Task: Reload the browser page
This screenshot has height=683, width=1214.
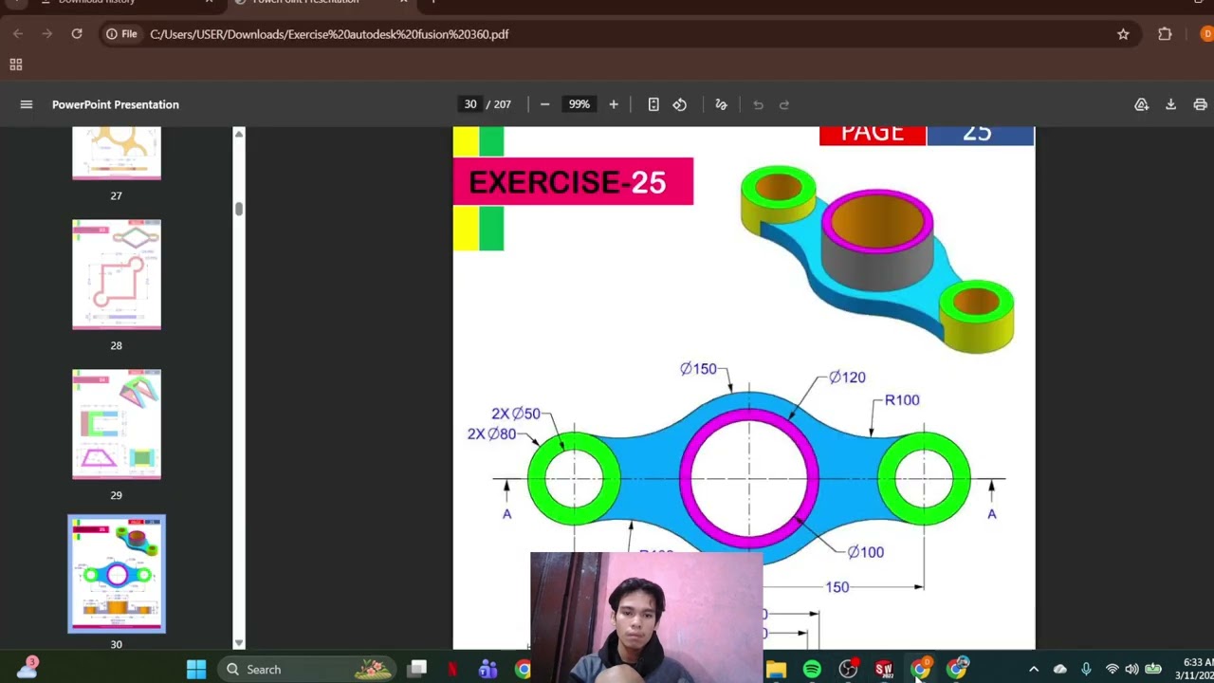Action: pyautogui.click(x=77, y=34)
